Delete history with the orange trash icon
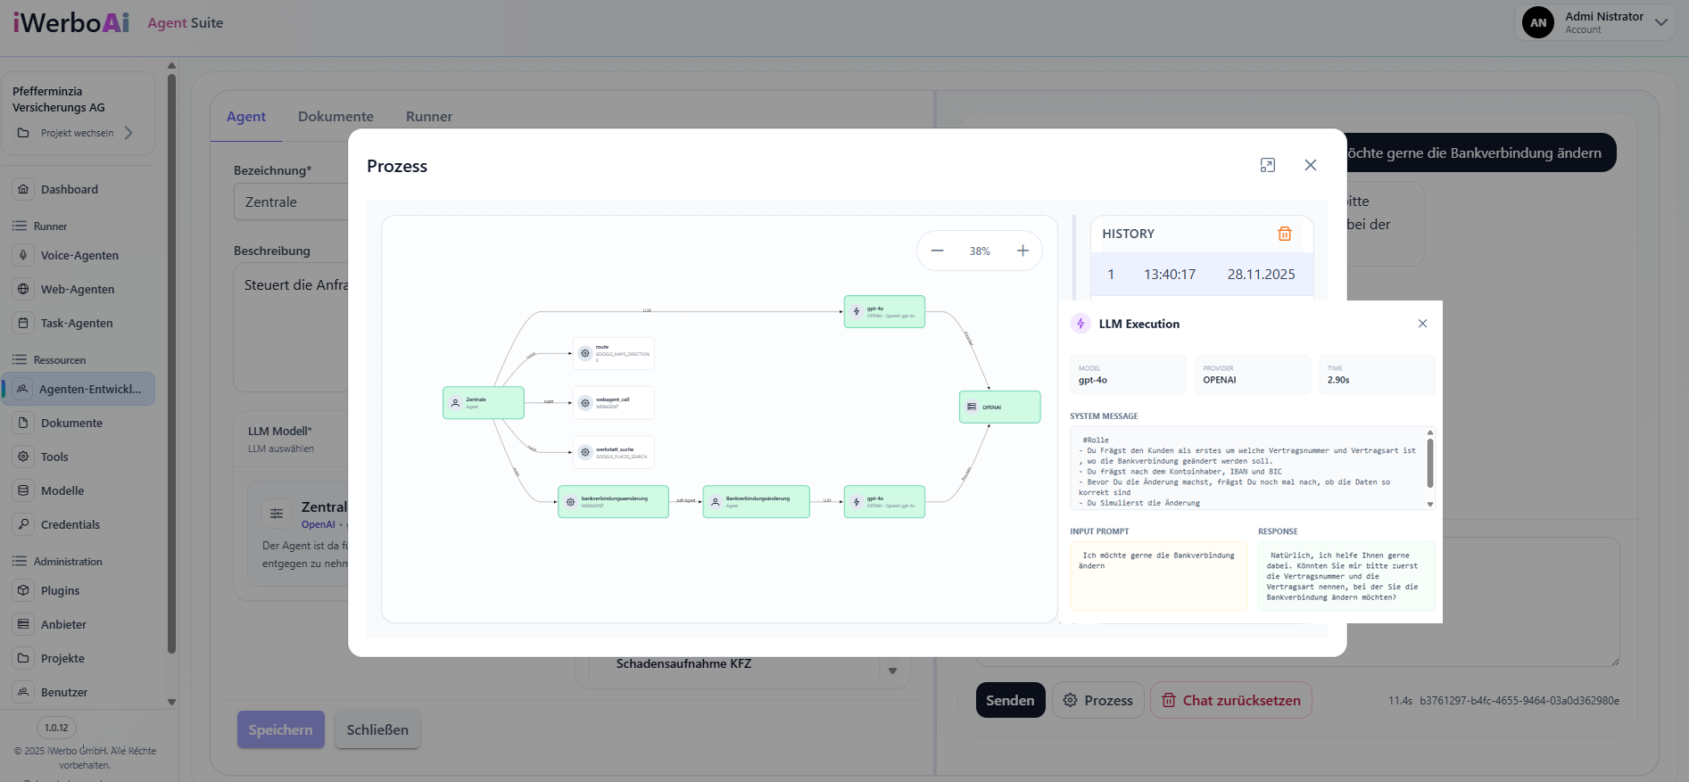This screenshot has width=1689, height=782. click(x=1284, y=234)
